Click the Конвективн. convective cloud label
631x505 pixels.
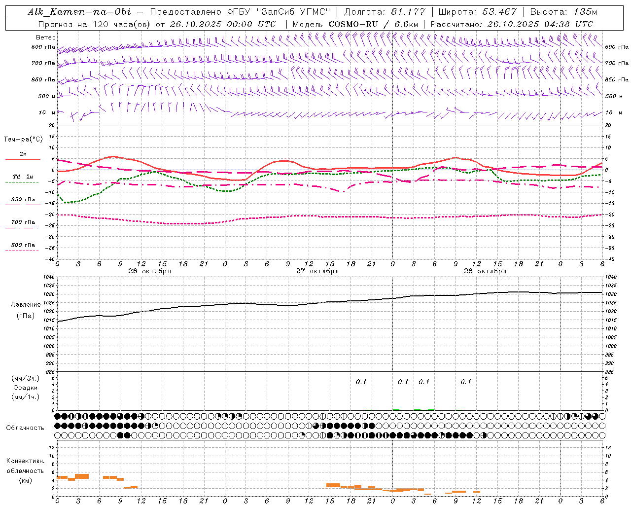25,461
